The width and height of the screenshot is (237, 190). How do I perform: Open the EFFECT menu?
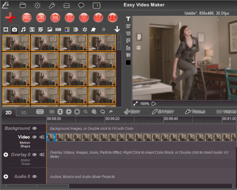coord(163,112)
